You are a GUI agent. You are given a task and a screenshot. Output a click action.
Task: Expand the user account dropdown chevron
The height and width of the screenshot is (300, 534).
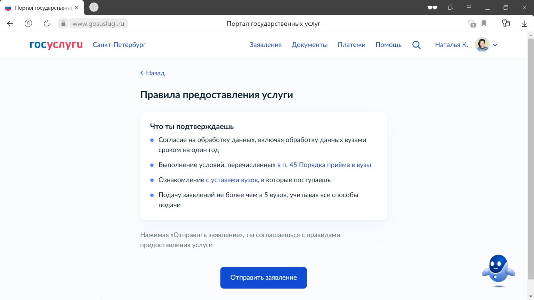(x=495, y=45)
